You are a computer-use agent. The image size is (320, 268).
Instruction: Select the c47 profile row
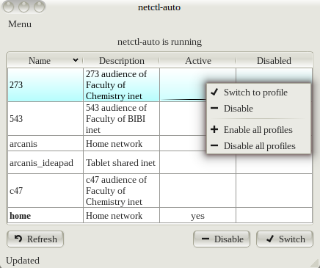(x=160, y=191)
